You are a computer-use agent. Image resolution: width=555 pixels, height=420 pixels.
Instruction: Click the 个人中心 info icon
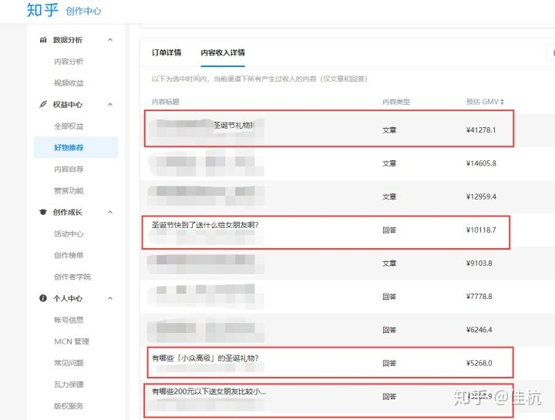pyautogui.click(x=43, y=298)
